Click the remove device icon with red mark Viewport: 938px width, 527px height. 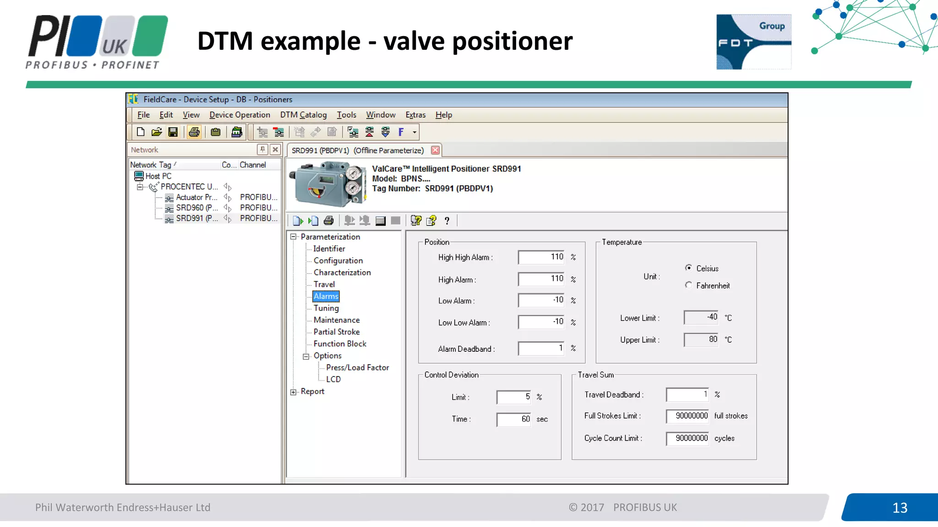click(x=278, y=132)
